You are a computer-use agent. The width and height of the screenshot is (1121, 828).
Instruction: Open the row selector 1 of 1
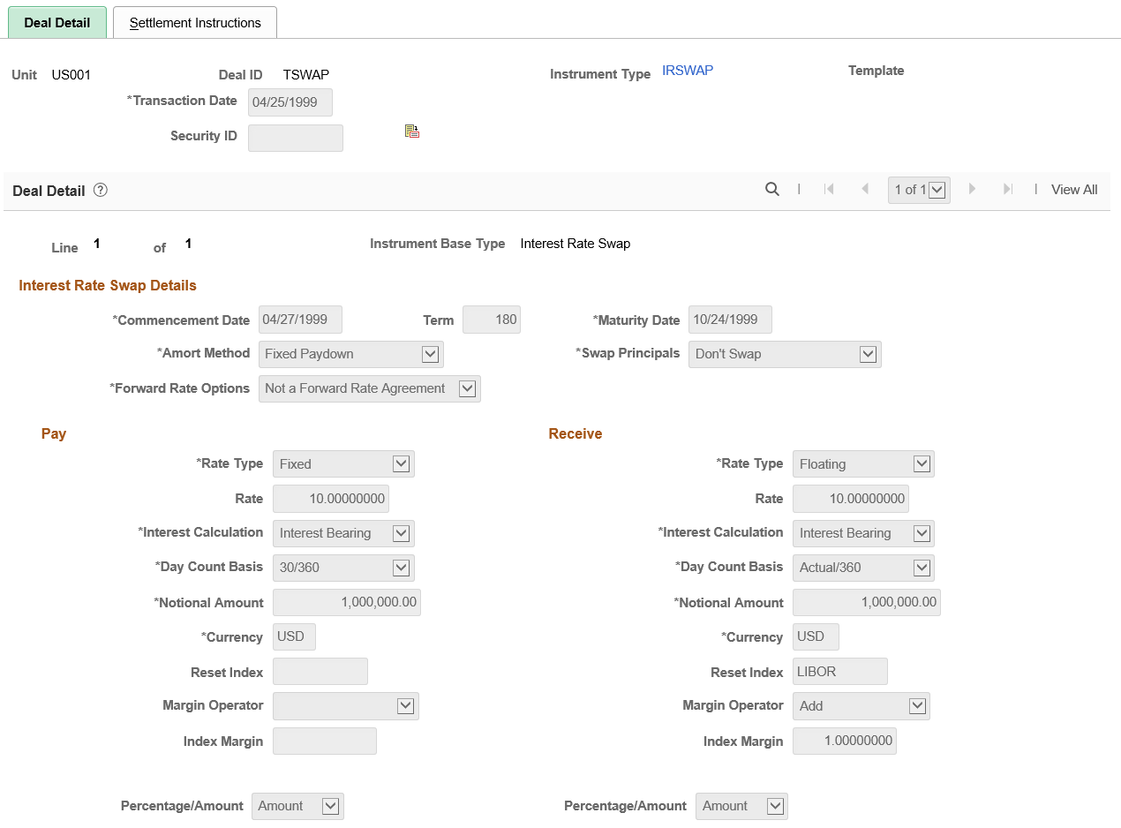[x=919, y=190]
